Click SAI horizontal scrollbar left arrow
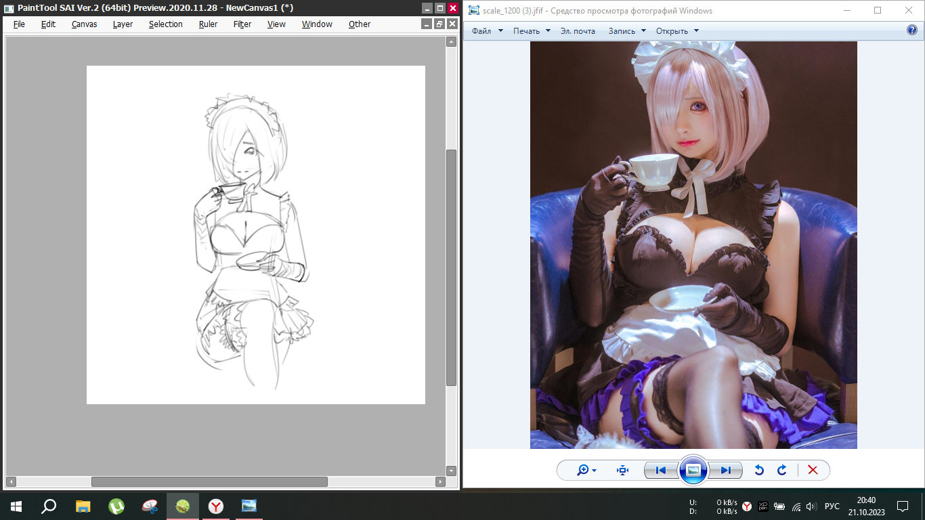The height and width of the screenshot is (520, 925). pos(9,482)
